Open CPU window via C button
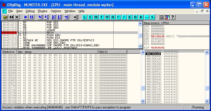The height and width of the screenshot is (111, 211). coord(118,17)
